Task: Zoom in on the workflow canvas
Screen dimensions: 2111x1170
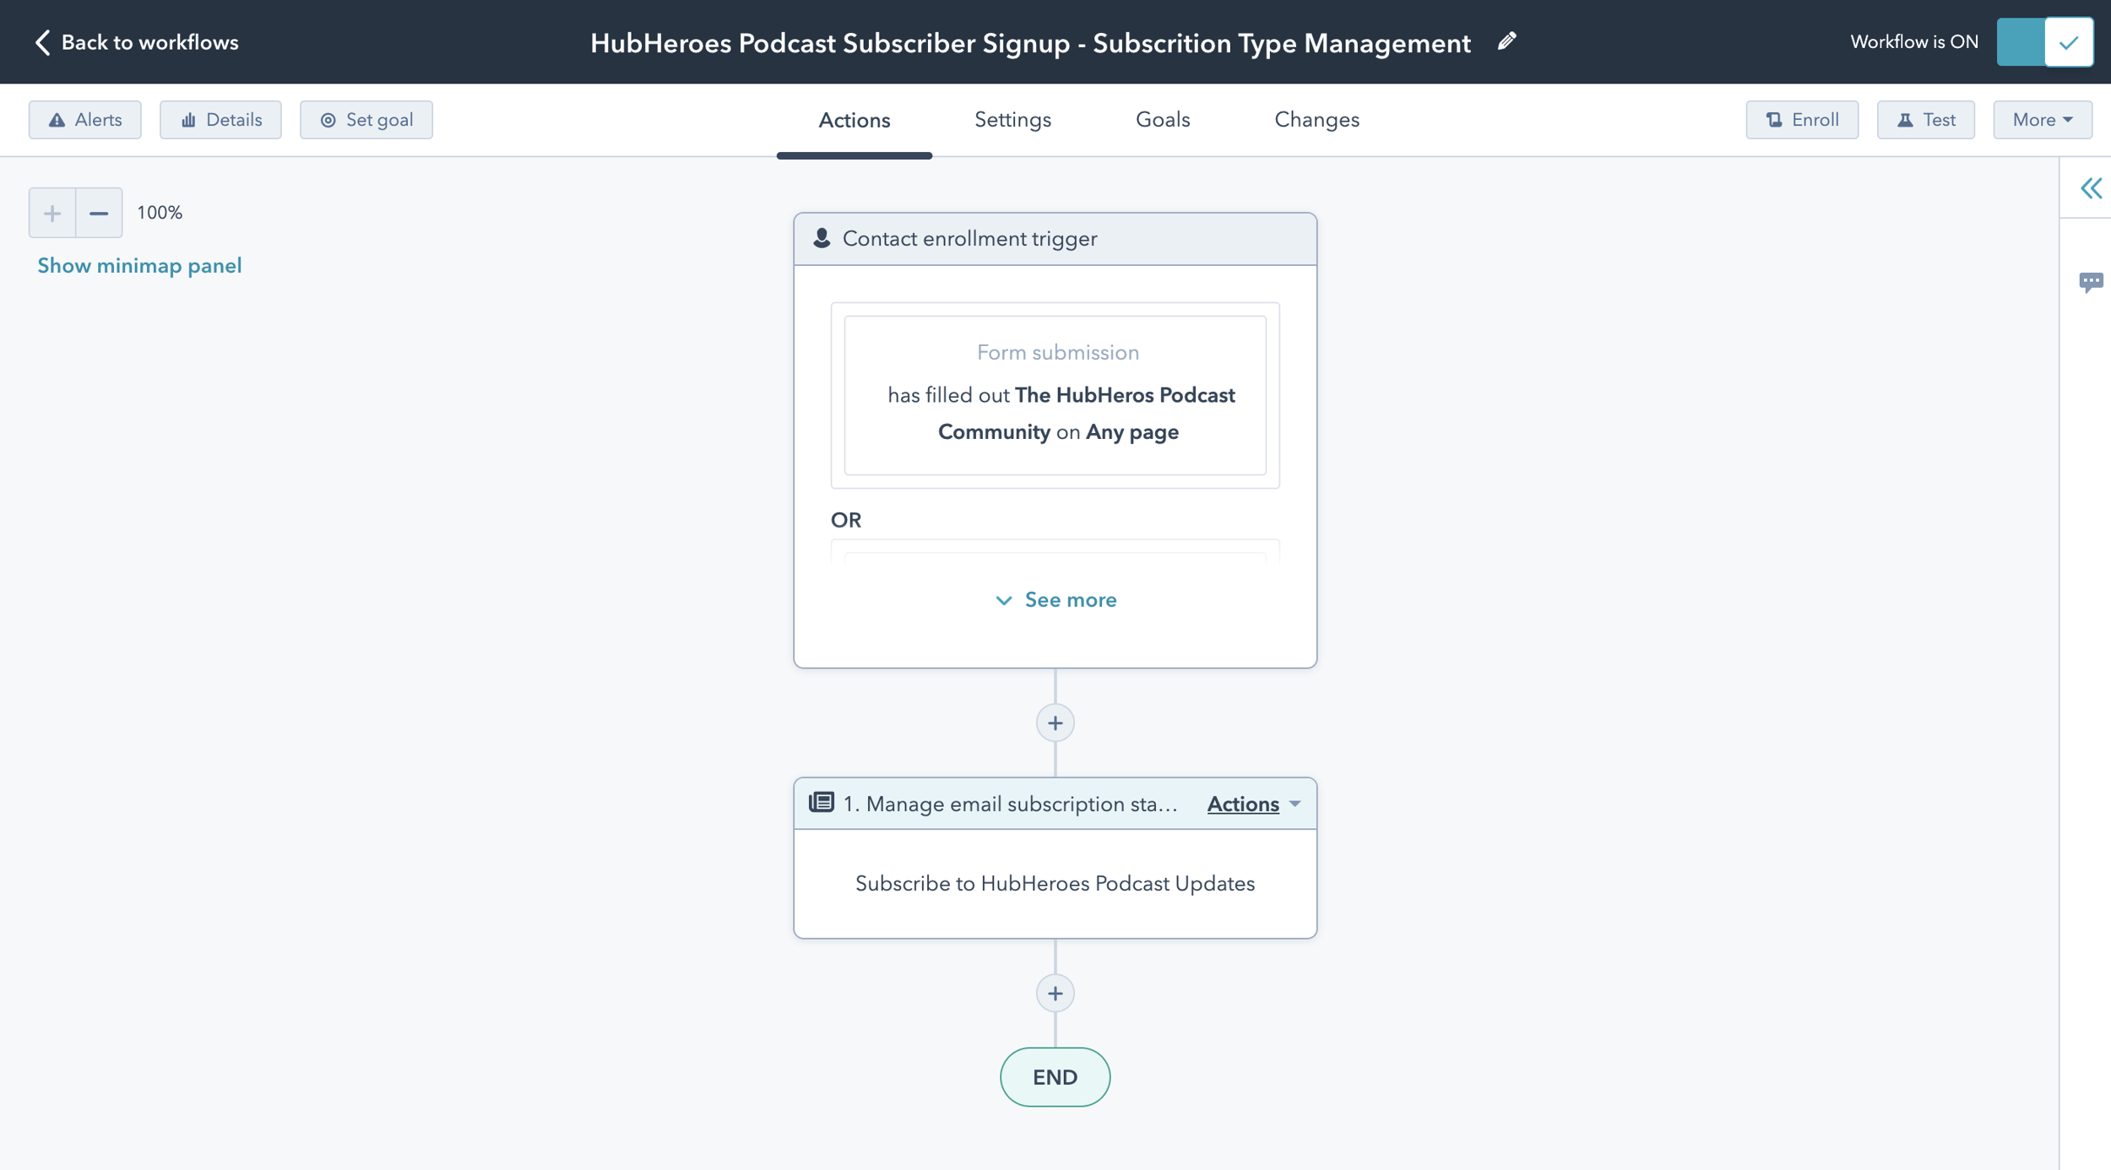Action: tap(51, 212)
